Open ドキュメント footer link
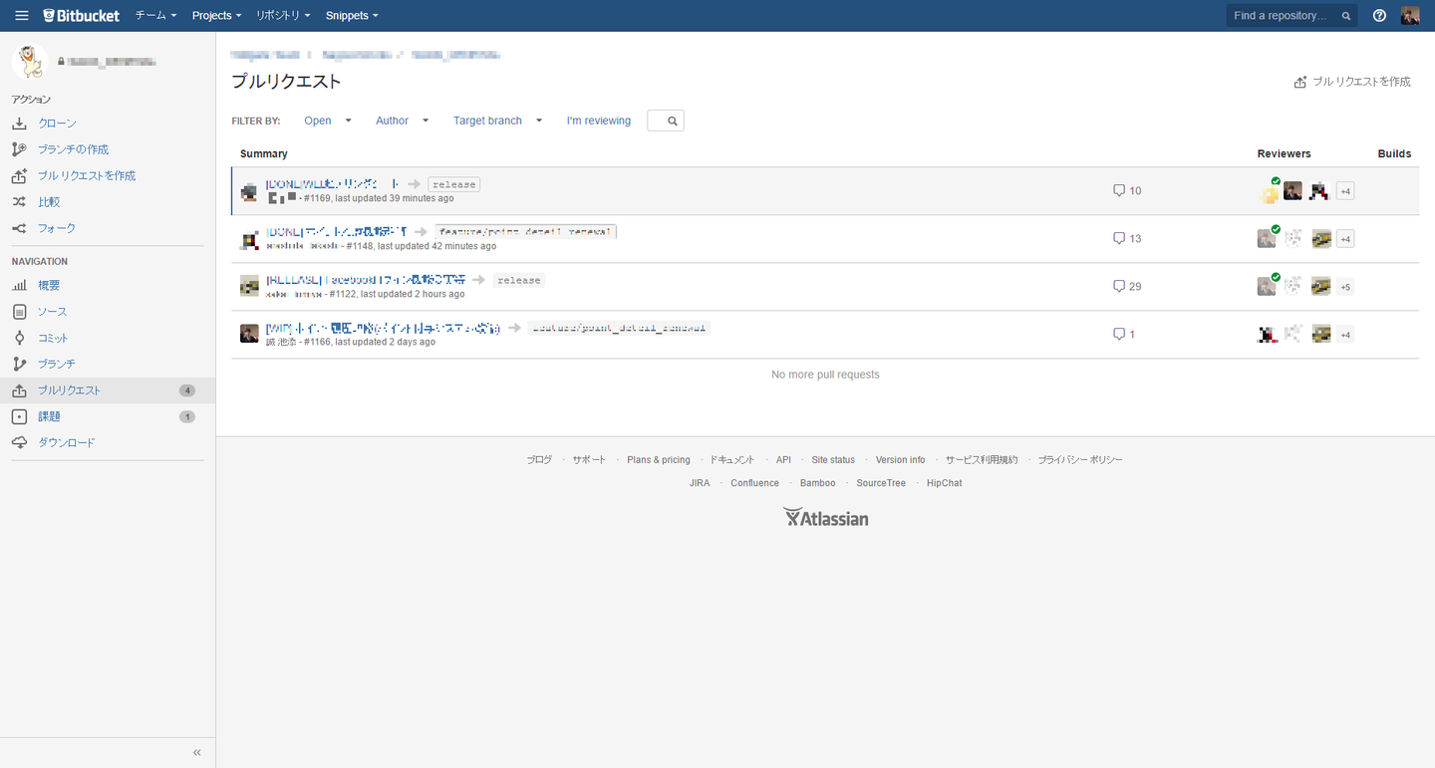Screen dimensions: 1435x768 [x=732, y=460]
